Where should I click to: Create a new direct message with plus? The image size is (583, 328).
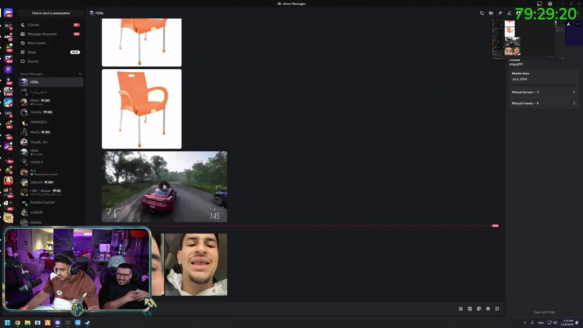coord(80,74)
